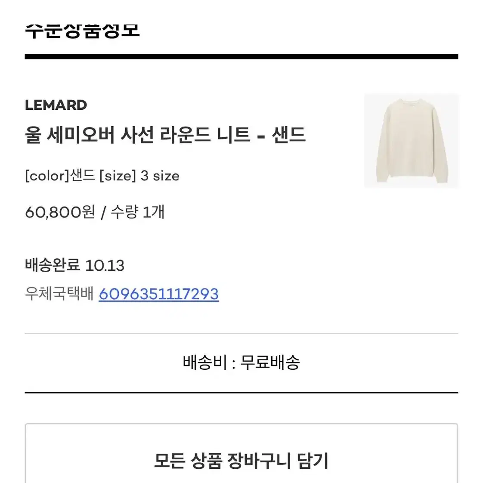Screen dimensions: 483x483
Task: Click the [size] label in the options line
Action: (118, 176)
